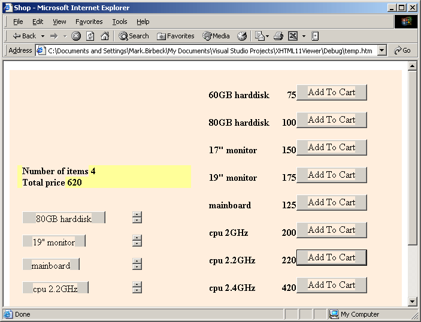Click the History toolbar icon
This screenshot has width=421, height=322.
pos(242,36)
